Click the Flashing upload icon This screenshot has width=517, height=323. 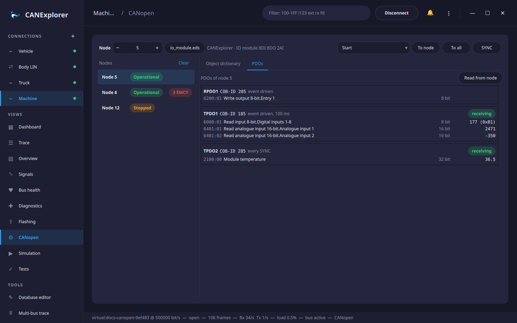point(11,222)
